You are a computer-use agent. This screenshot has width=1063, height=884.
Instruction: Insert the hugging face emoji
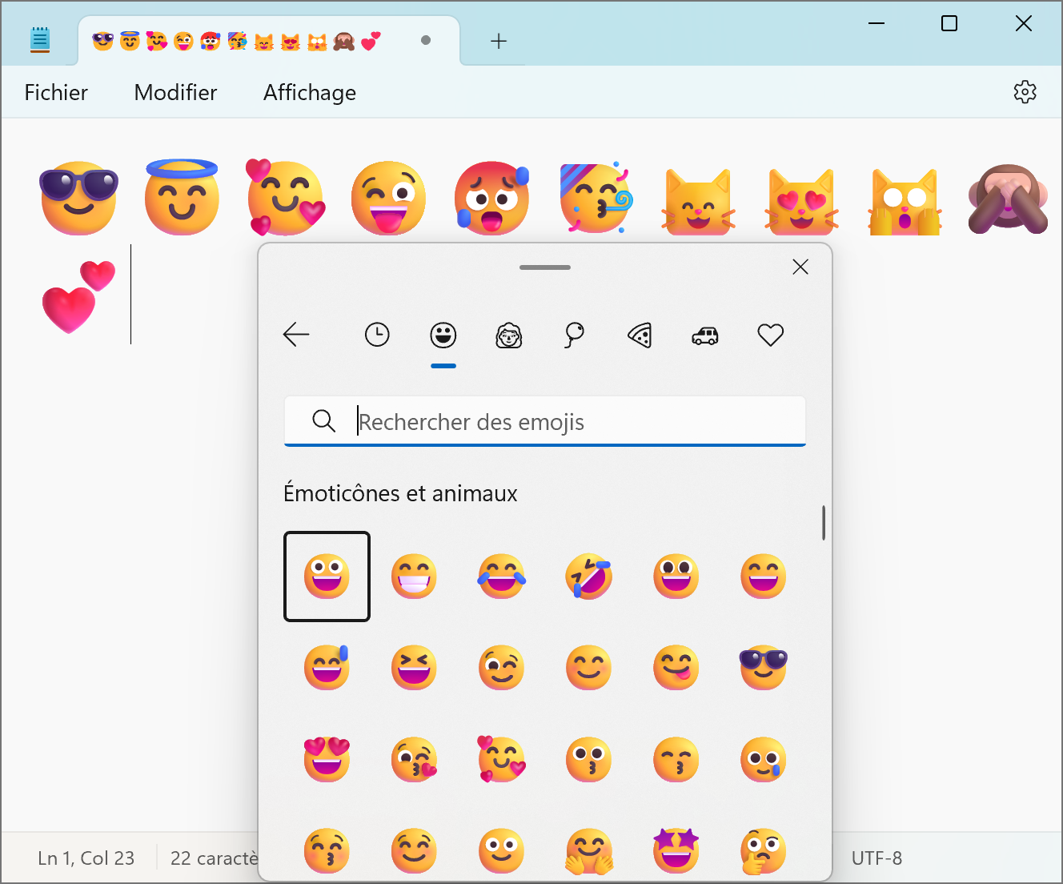(x=588, y=850)
